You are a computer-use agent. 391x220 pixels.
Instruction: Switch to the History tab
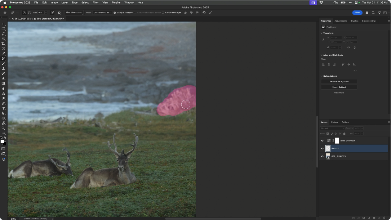point(334,122)
